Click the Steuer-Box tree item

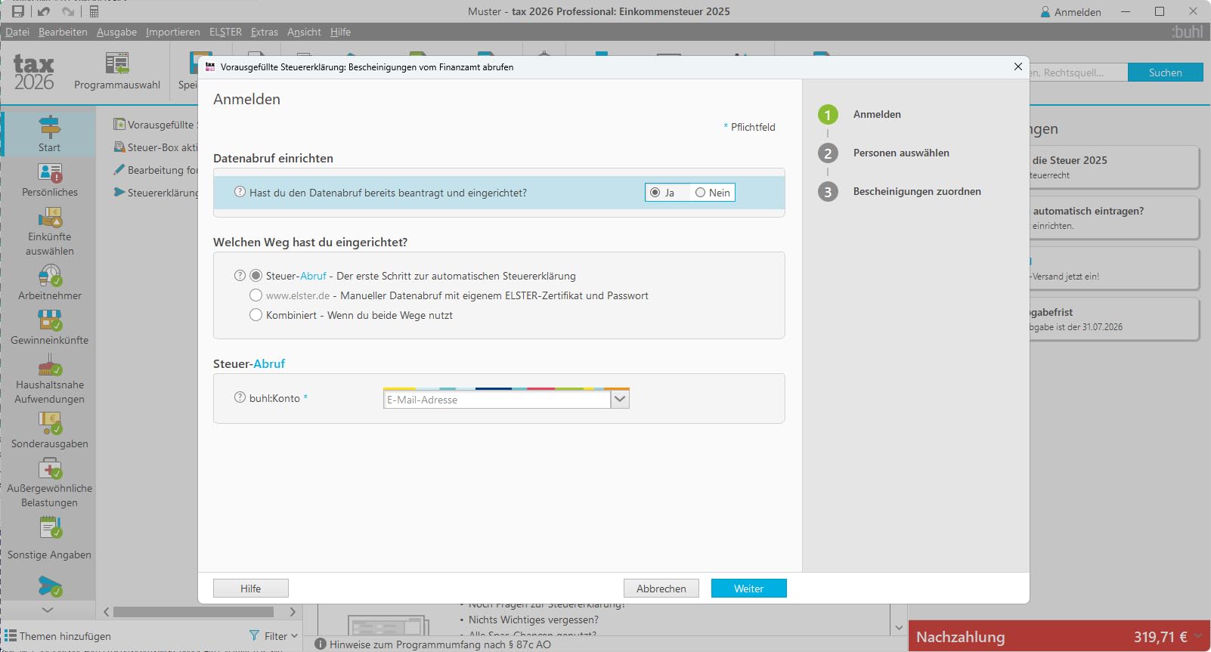155,147
